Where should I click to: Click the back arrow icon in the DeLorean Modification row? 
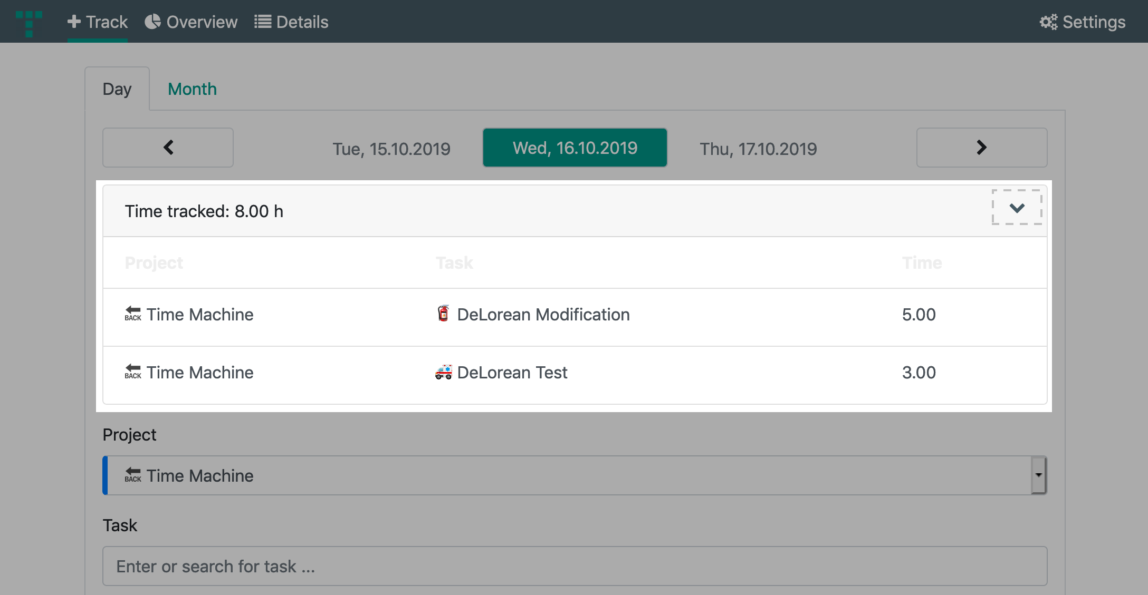click(133, 314)
